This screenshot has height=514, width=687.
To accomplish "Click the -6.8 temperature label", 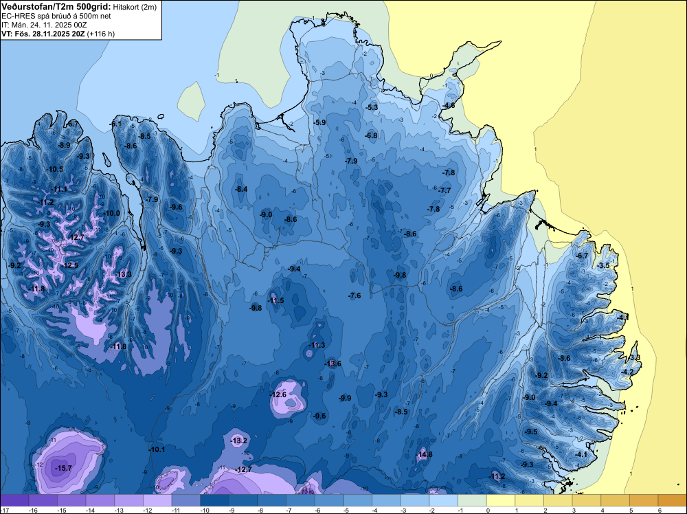I will (371, 135).
